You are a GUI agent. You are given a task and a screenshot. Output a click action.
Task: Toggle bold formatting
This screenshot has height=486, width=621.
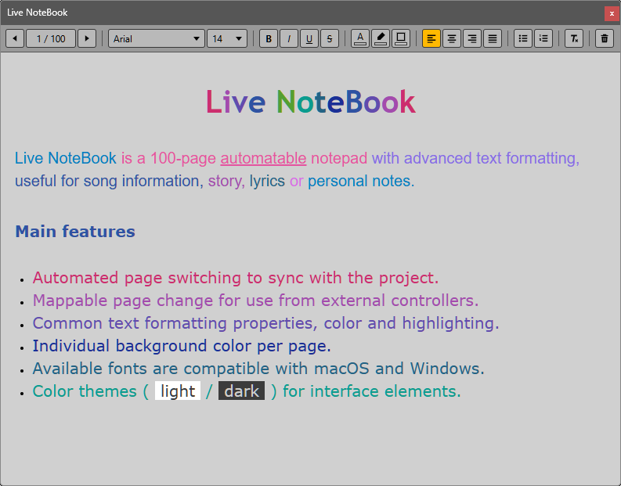(269, 39)
